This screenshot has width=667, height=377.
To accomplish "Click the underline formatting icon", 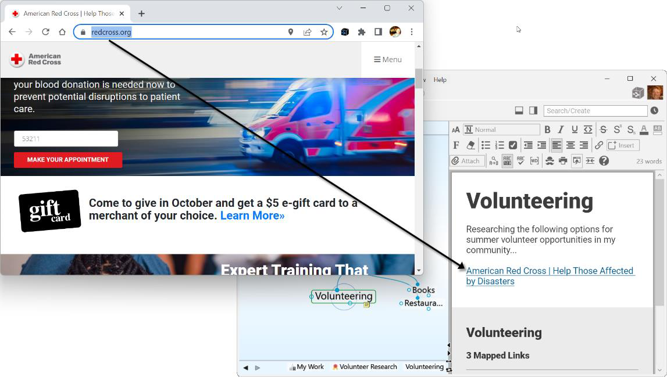I will (575, 130).
